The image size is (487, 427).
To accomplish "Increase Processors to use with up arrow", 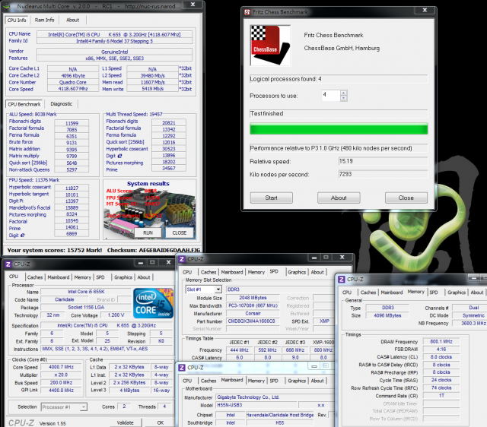I will click(x=343, y=93).
